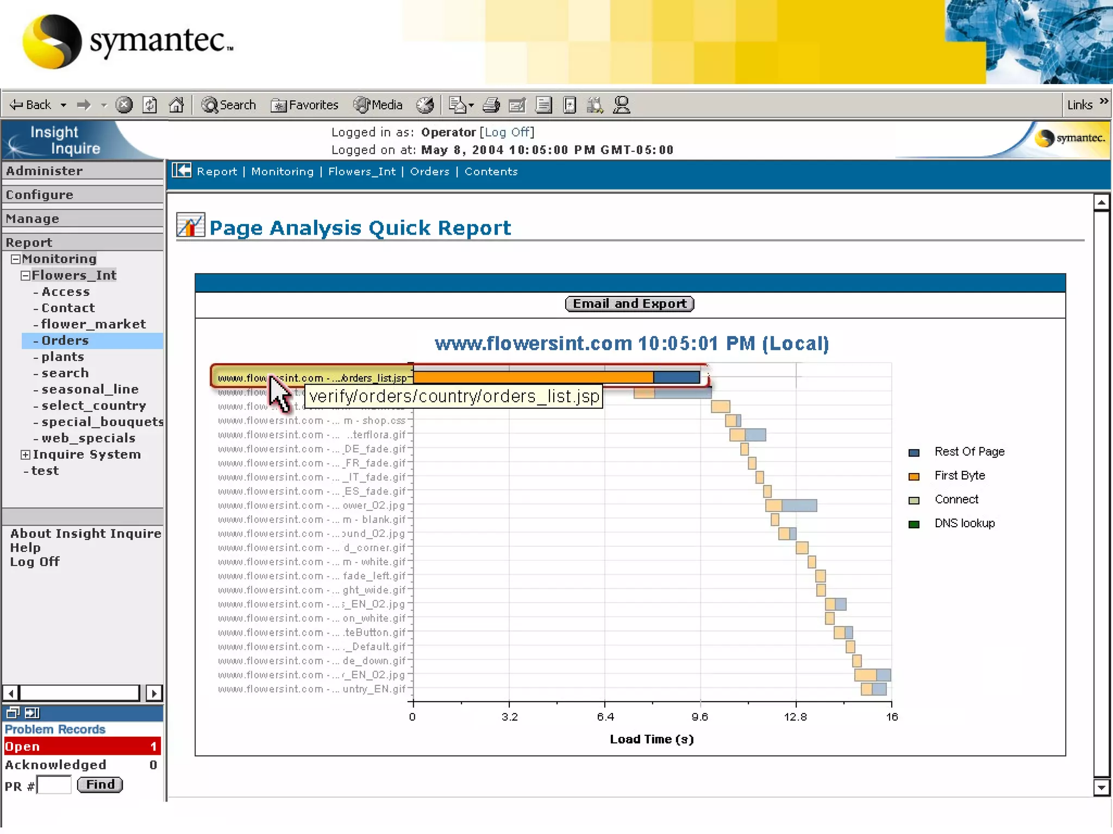1113x834 pixels.
Task: Click the Messenger person icon
Action: tap(621, 105)
